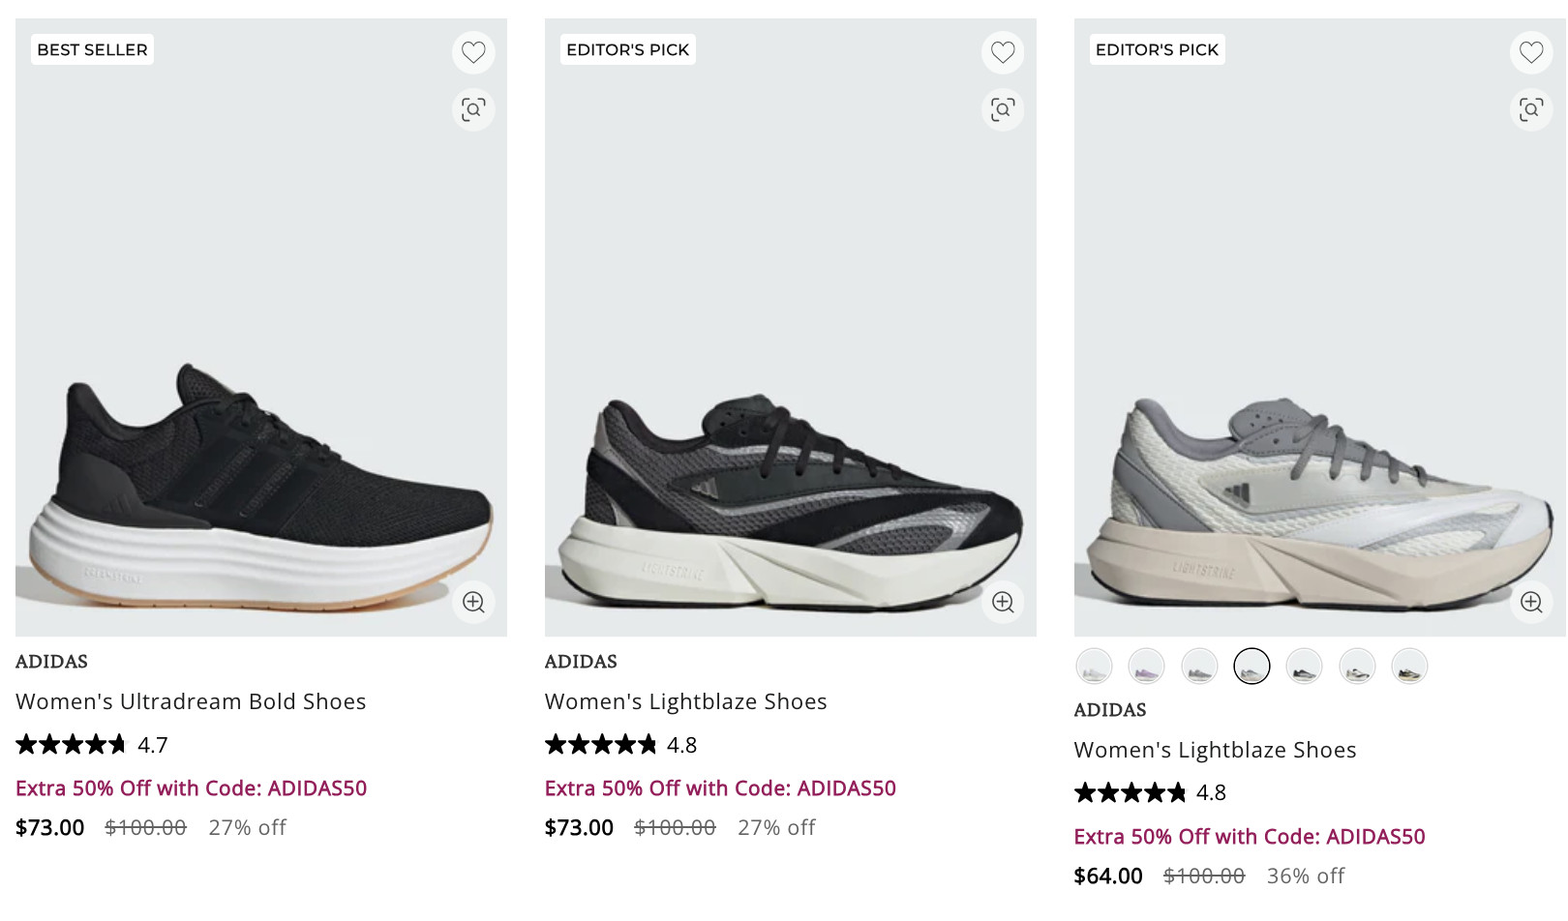Image resolution: width=1568 pixels, height=921 pixels.
Task: Click the Best Seller badge
Action: click(x=93, y=49)
